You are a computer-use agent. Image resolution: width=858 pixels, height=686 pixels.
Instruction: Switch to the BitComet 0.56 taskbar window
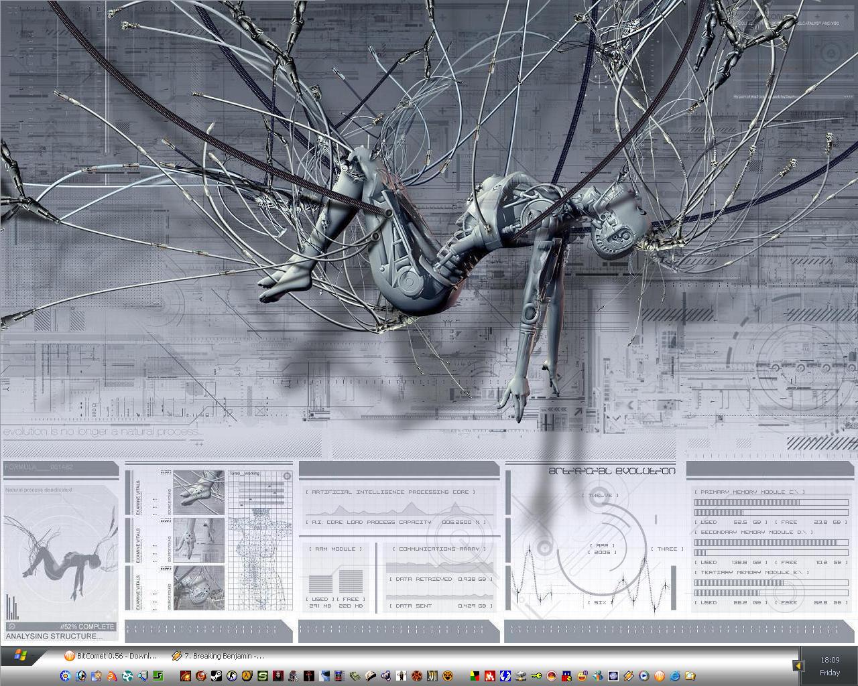tap(111, 656)
